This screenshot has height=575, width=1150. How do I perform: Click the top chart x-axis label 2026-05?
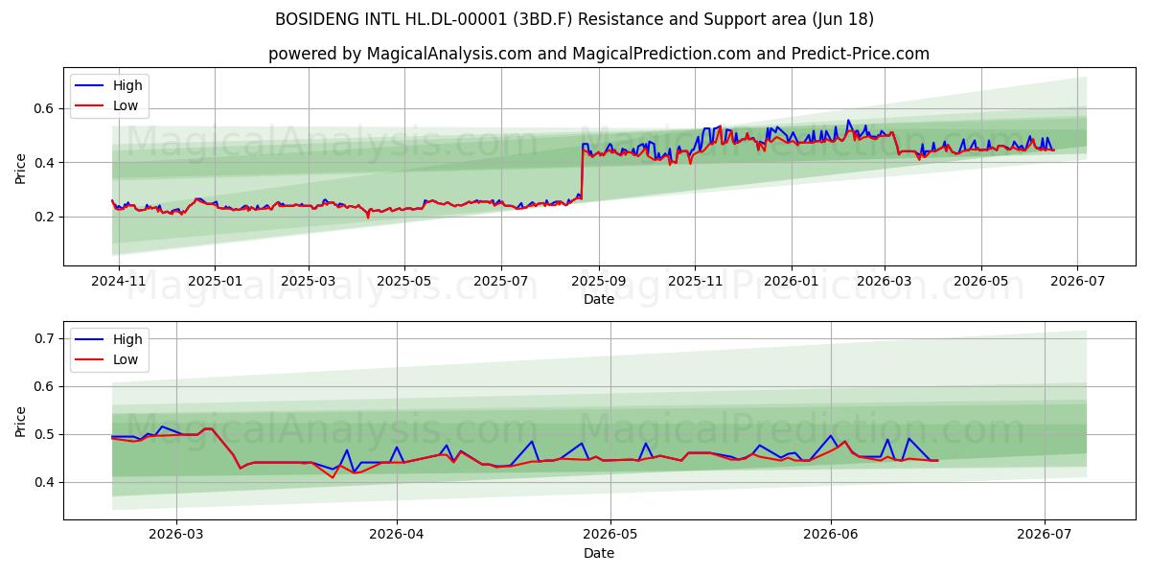click(980, 283)
